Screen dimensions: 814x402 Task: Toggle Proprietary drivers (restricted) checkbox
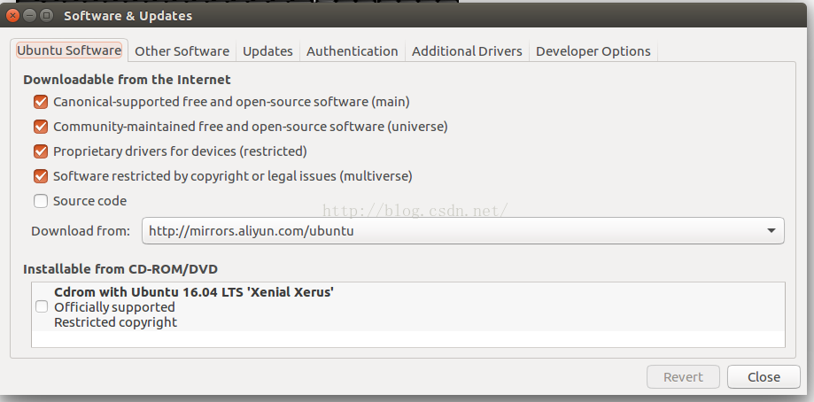pos(41,151)
